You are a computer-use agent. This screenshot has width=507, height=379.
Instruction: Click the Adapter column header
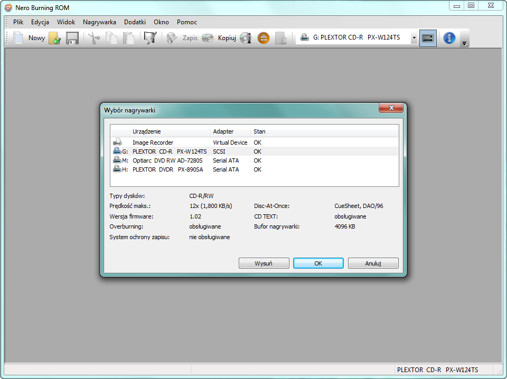point(230,131)
